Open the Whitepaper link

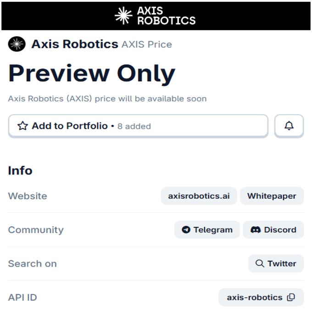point(272,196)
